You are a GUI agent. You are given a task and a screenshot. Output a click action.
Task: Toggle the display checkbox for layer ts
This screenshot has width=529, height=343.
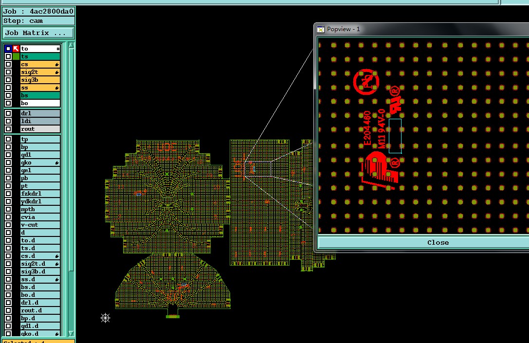click(8, 56)
